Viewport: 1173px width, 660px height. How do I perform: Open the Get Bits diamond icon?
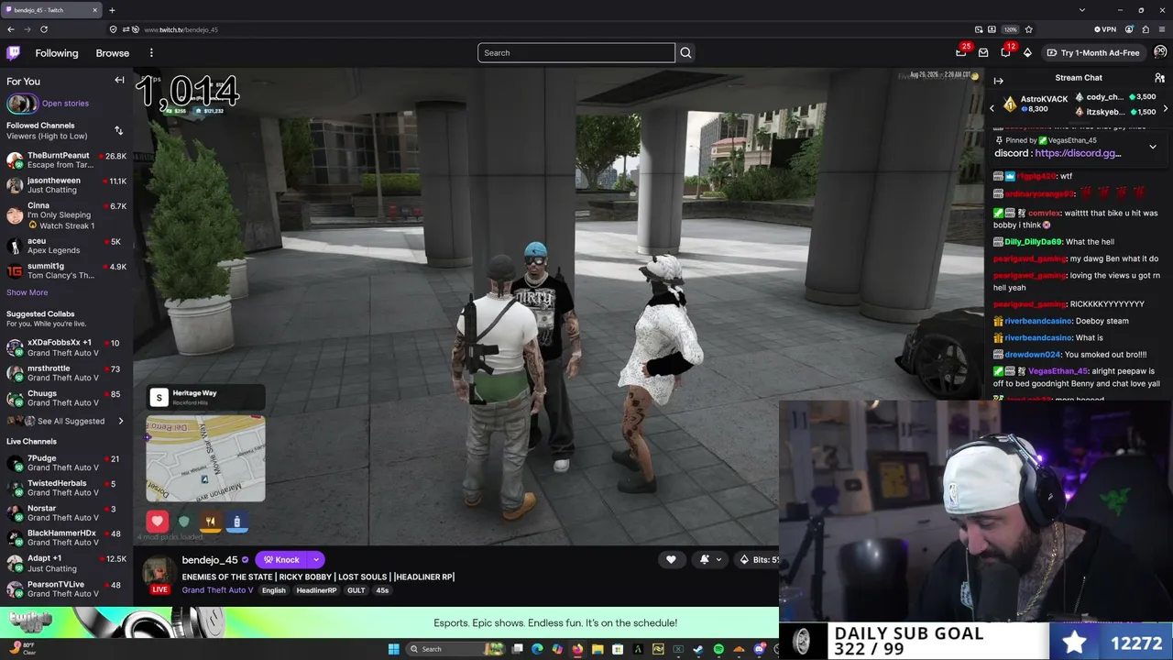click(x=1027, y=53)
